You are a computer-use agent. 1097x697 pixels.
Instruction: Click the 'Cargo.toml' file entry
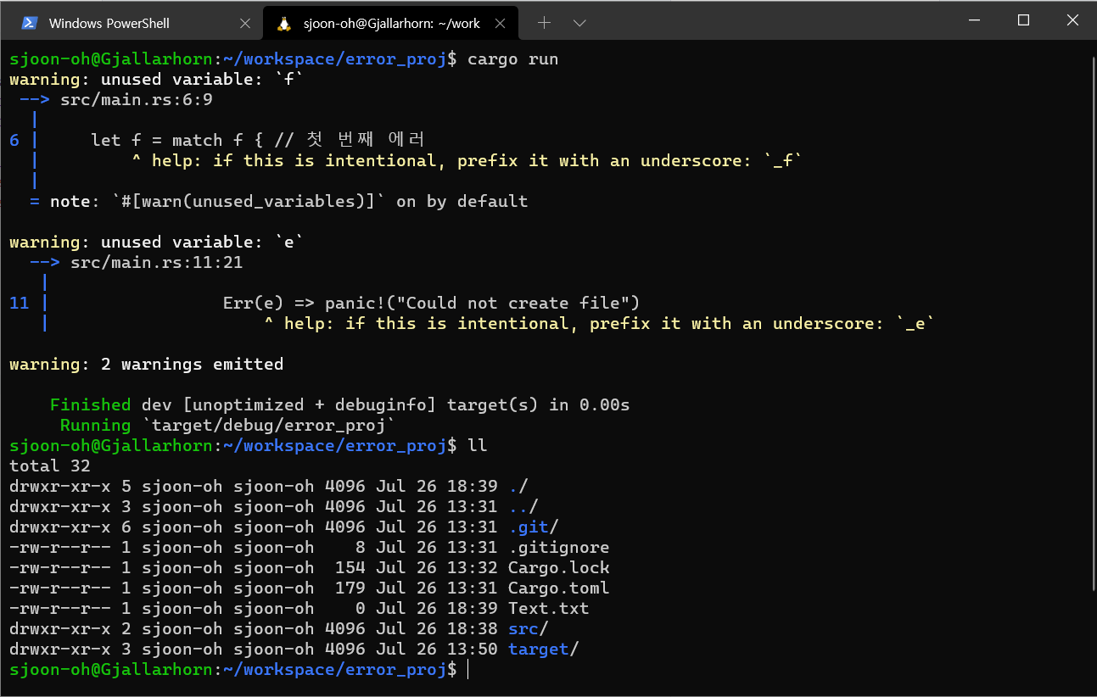tap(559, 588)
